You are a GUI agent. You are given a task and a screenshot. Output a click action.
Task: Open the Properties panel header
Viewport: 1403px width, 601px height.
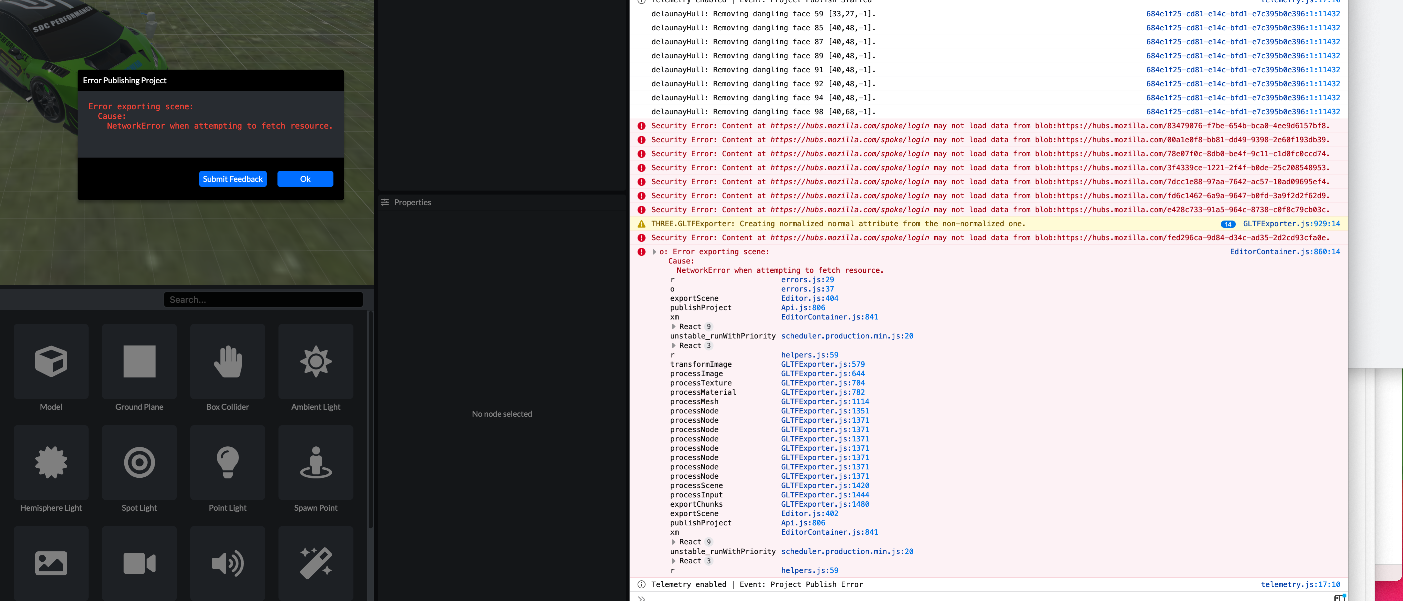coord(412,202)
